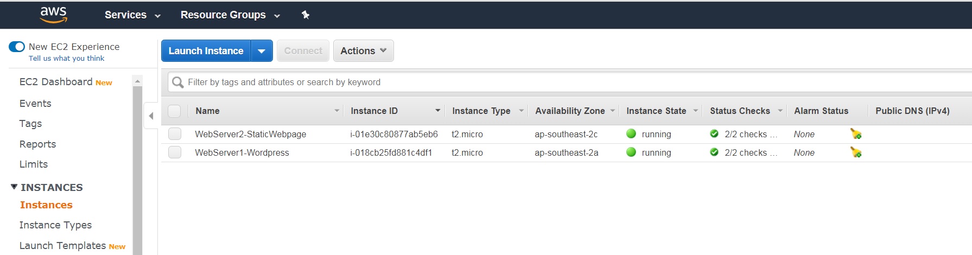Click the Launch Instance button
The height and width of the screenshot is (255, 972).
(x=206, y=51)
